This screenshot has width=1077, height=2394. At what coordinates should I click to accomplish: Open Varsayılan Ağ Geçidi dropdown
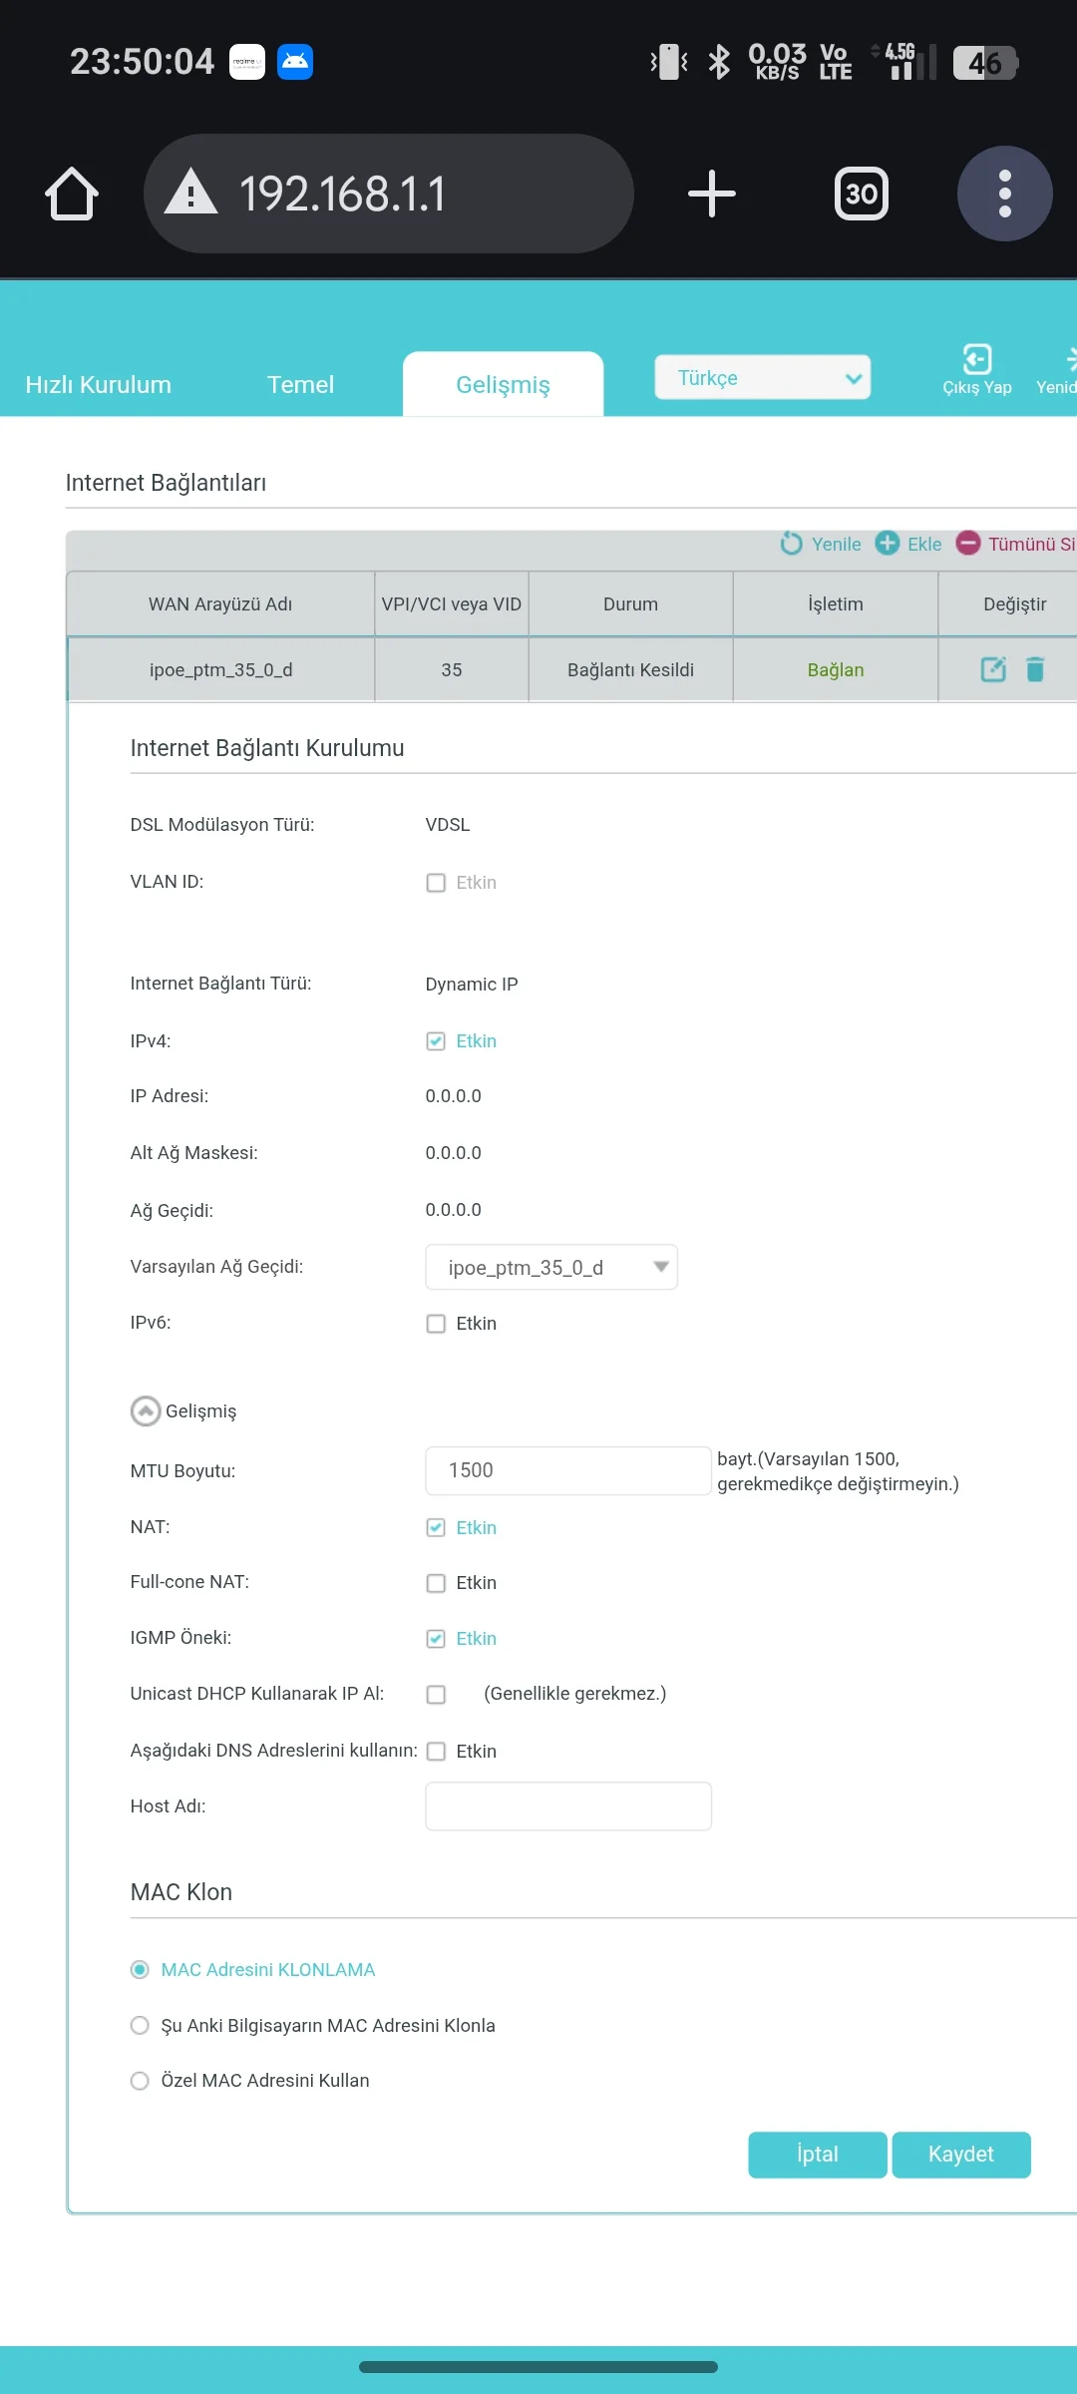pos(551,1268)
